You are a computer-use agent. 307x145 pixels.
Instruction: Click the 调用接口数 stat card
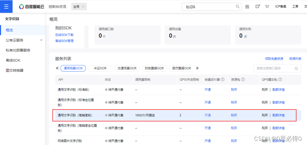click(x=127, y=35)
